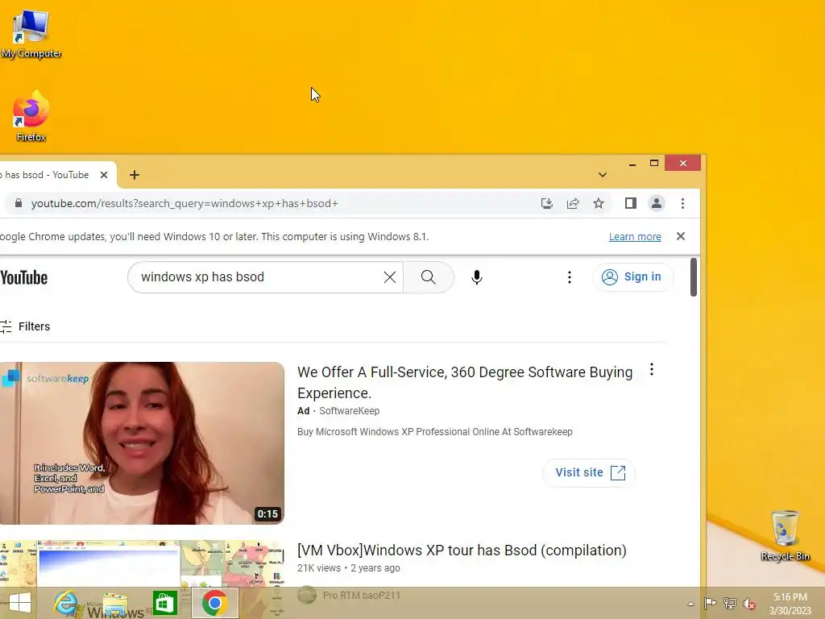Image resolution: width=825 pixels, height=619 pixels.
Task: Open Chrome three-dot main menu
Action: (682, 203)
